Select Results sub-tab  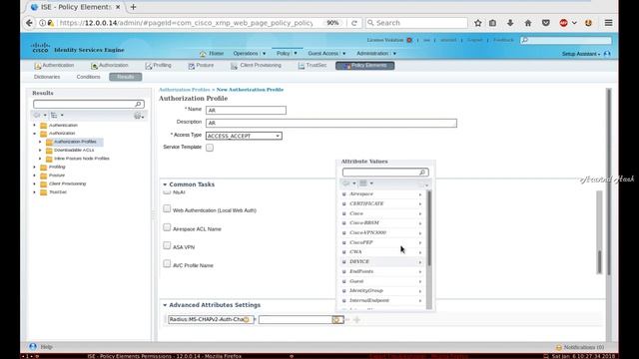tap(126, 77)
